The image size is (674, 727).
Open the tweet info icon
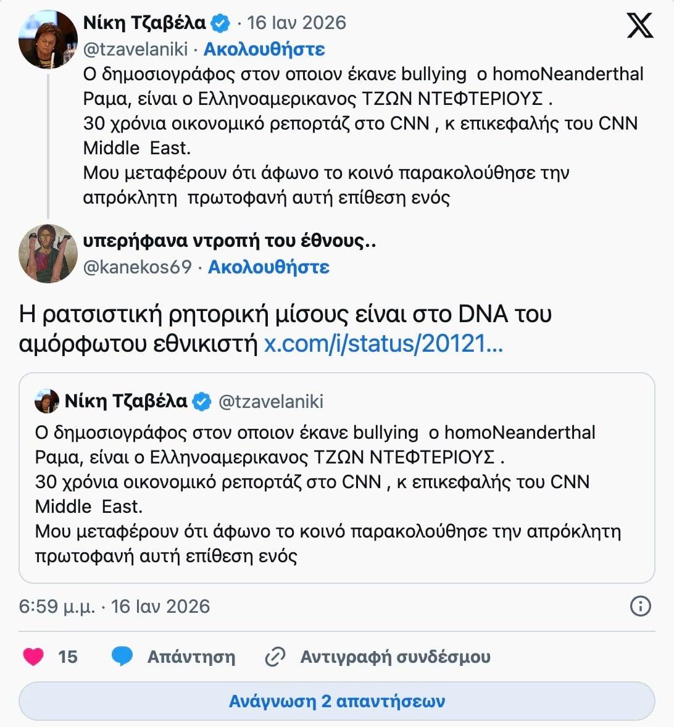coord(640,606)
